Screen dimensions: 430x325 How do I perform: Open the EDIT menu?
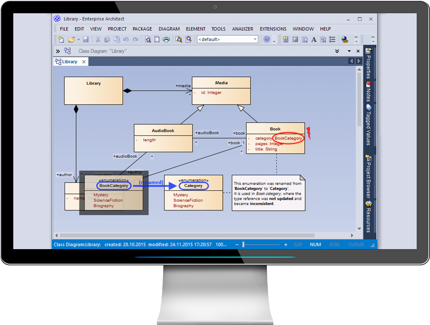point(79,29)
